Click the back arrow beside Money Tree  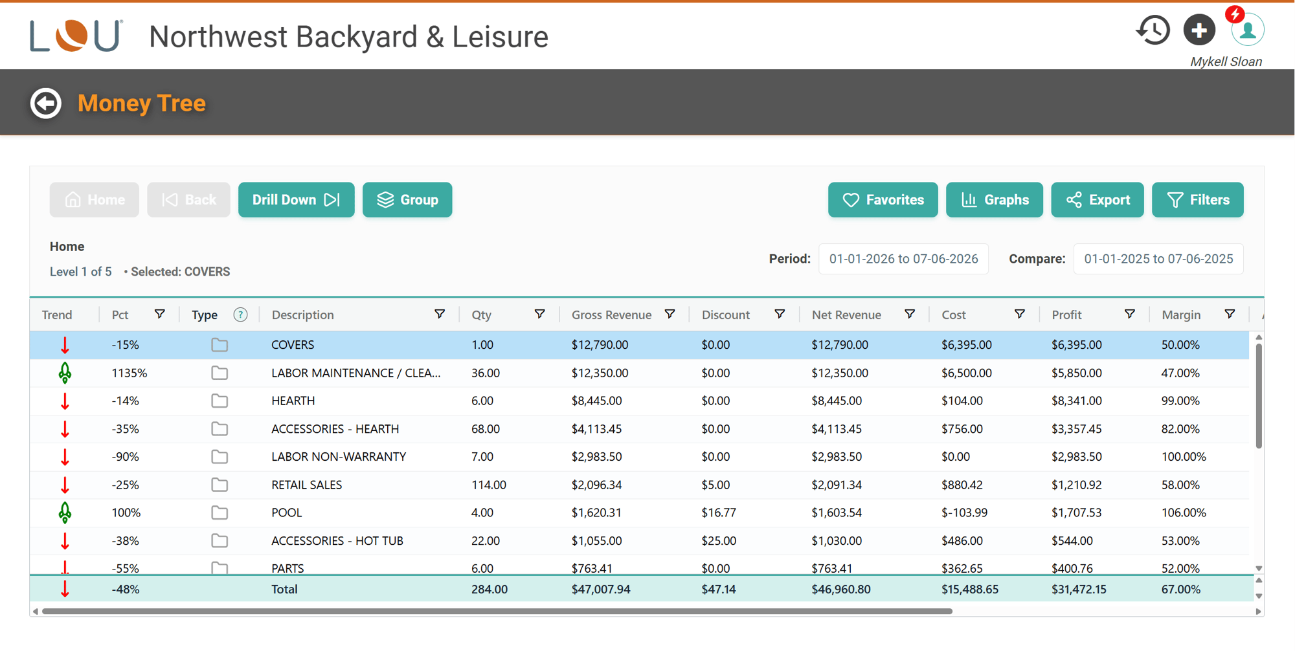[46, 104]
